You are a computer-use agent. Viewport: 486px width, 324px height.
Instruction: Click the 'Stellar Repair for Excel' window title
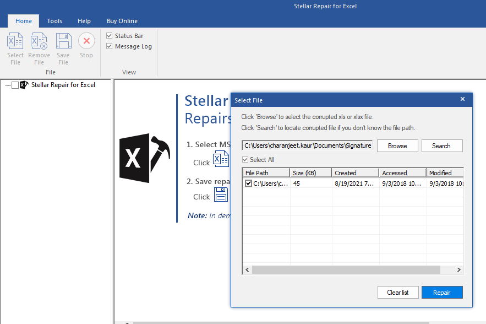point(325,6)
